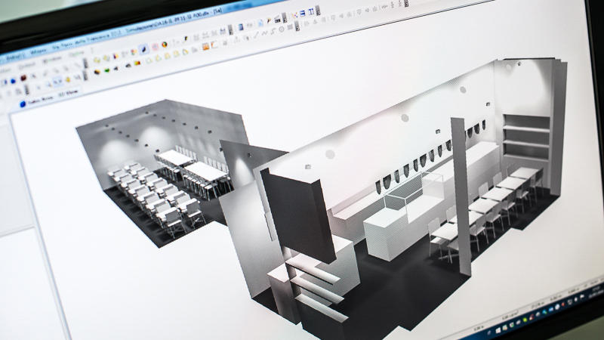Open overflow handle after the circle tool row
Image resolution: width=604 pixels, height=340 pixels.
pos(297,26)
